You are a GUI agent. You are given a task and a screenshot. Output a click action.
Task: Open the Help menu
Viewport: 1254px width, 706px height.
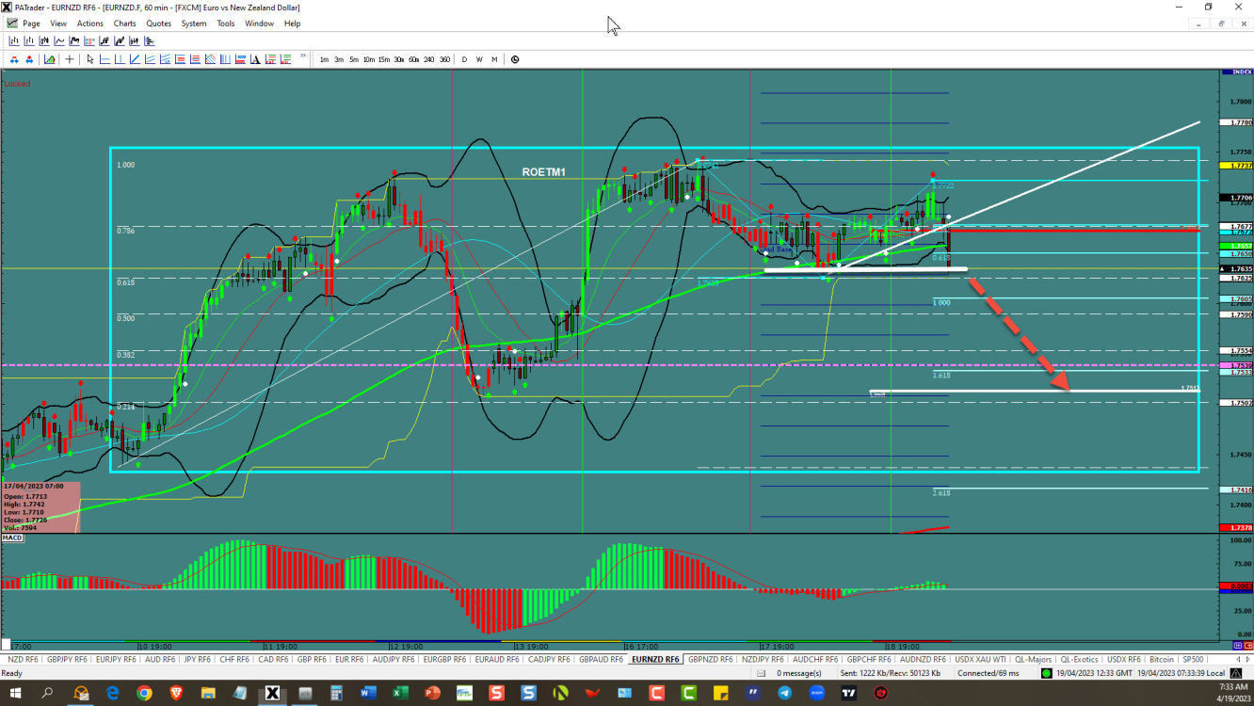pyautogui.click(x=292, y=24)
